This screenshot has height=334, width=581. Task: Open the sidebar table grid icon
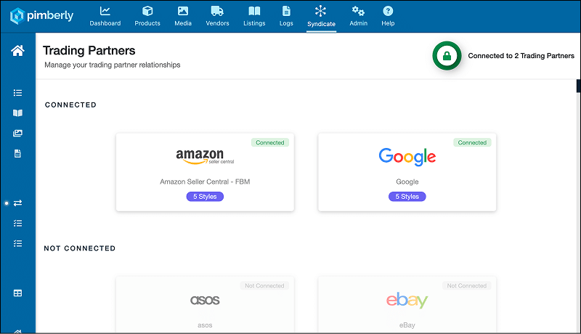(x=17, y=293)
